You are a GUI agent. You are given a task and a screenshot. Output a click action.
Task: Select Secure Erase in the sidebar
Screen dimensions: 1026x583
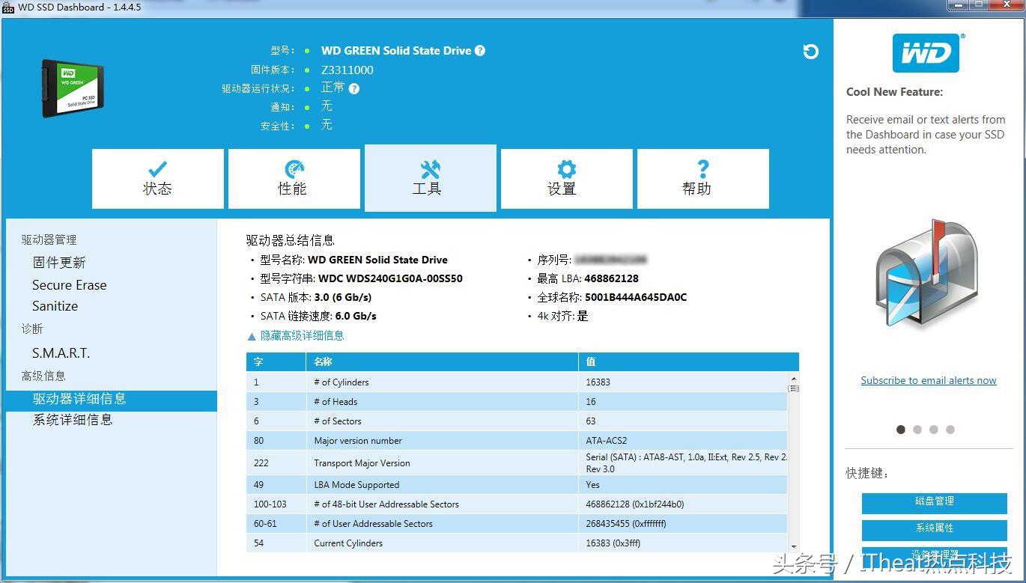pos(69,285)
